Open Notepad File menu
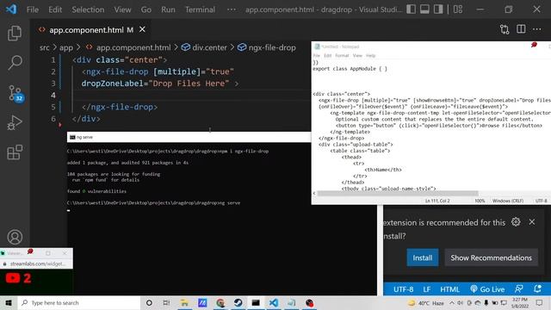This screenshot has width=551, height=310. pyautogui.click(x=317, y=55)
